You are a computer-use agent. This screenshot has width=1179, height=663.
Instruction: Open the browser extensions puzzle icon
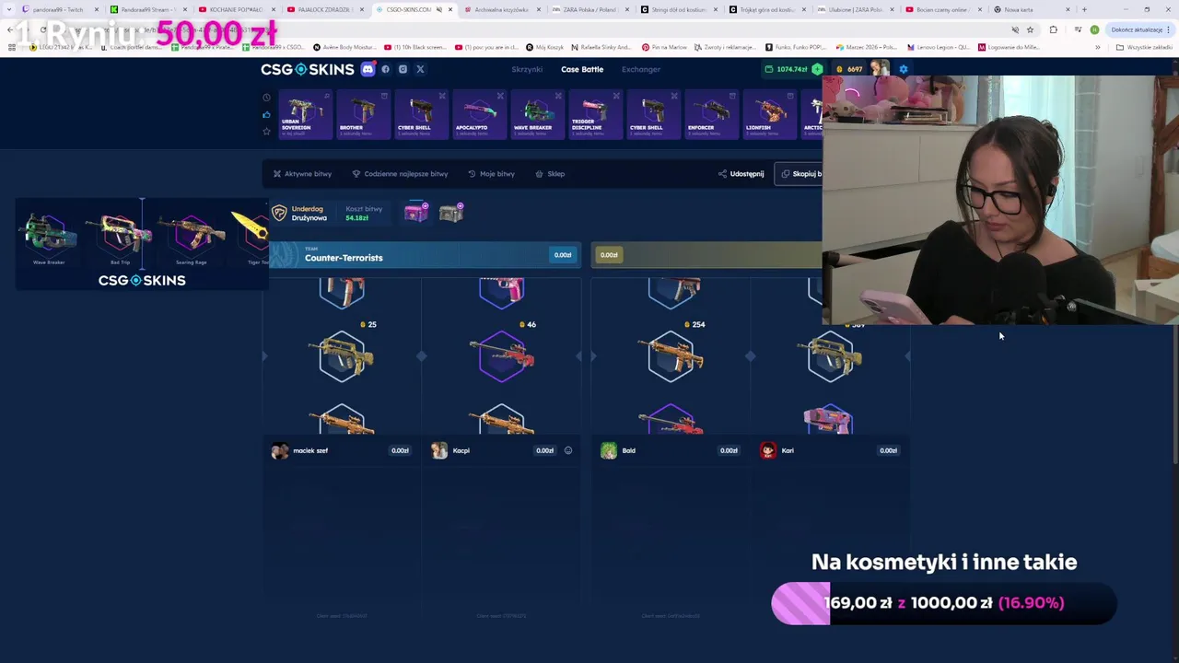pyautogui.click(x=1053, y=29)
